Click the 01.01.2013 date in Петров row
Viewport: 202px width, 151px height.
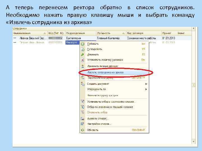click(169, 43)
